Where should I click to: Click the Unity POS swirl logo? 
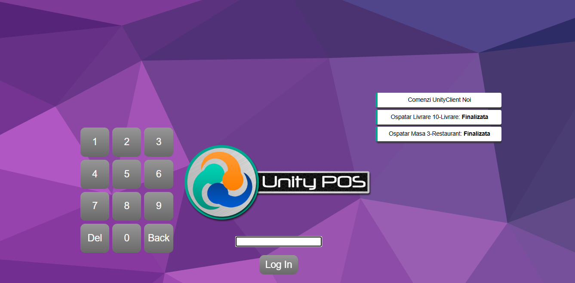(221, 183)
